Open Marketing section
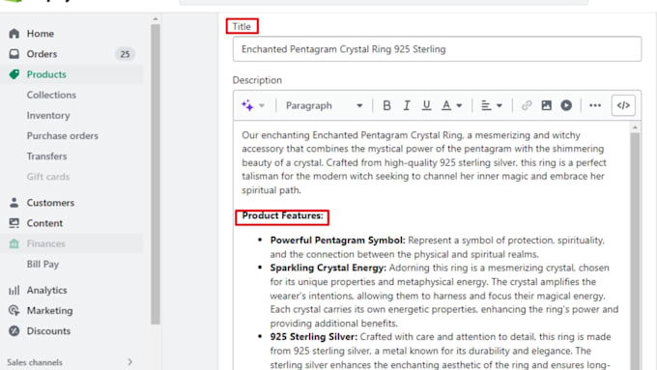The height and width of the screenshot is (370, 657). pos(49,311)
